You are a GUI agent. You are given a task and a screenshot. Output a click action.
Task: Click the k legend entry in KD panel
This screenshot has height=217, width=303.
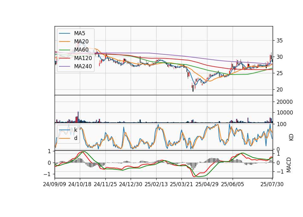[75, 130]
